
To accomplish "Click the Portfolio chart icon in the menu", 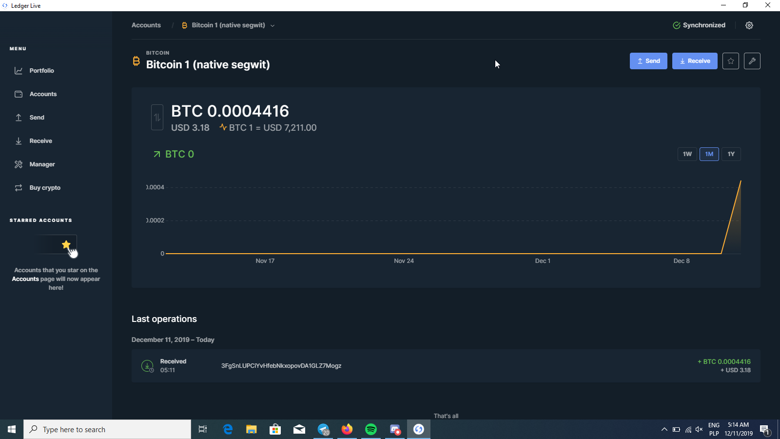I will pyautogui.click(x=19, y=71).
